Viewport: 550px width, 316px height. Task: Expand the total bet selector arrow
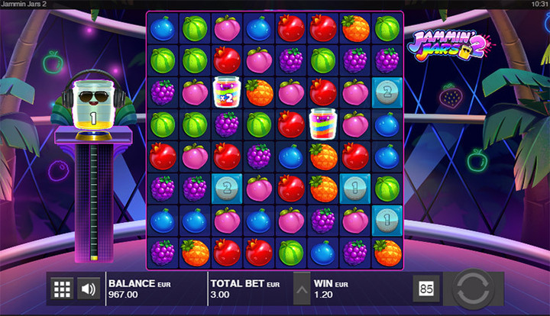(x=302, y=289)
